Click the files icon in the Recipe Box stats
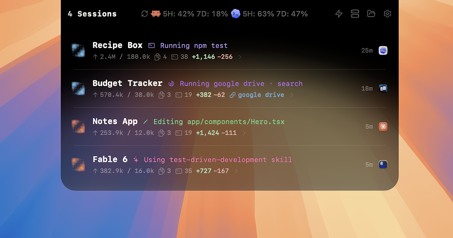Screen dimensions: 453x238 (157, 57)
